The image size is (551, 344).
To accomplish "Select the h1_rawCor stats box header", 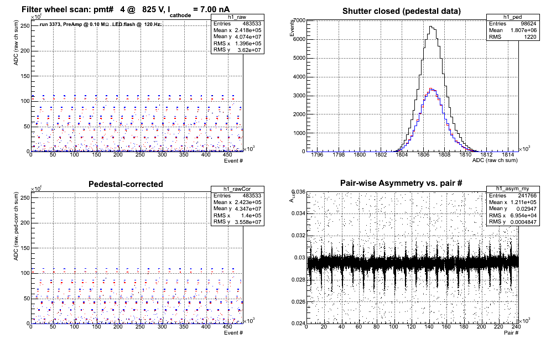I will [237, 189].
